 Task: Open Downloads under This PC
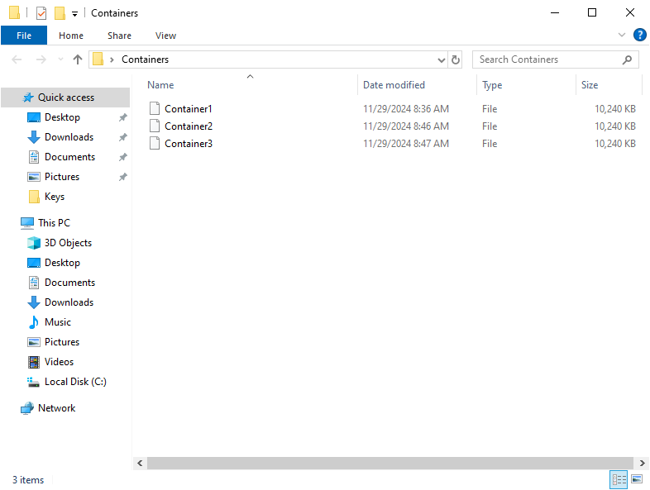69,302
